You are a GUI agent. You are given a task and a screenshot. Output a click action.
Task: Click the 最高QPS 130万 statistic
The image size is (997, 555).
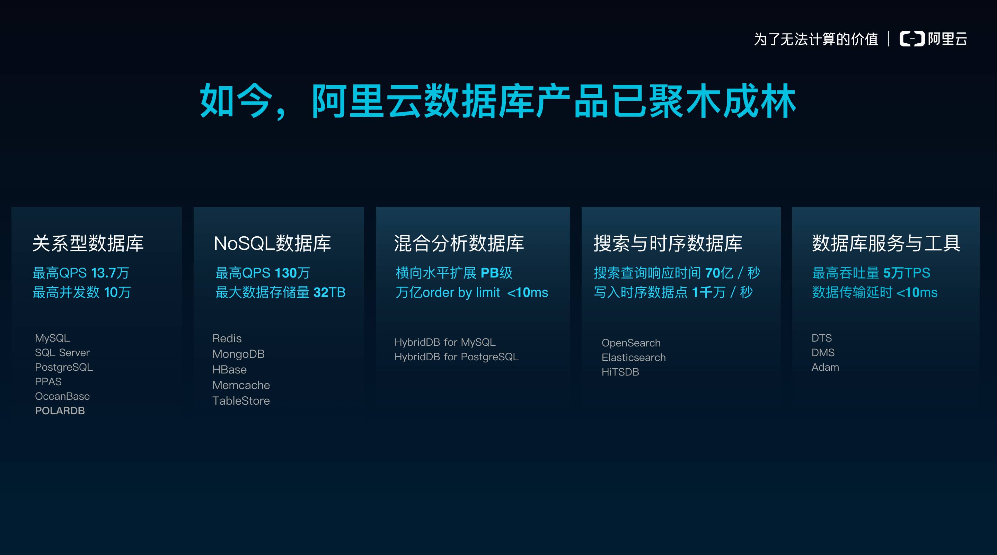(x=262, y=273)
